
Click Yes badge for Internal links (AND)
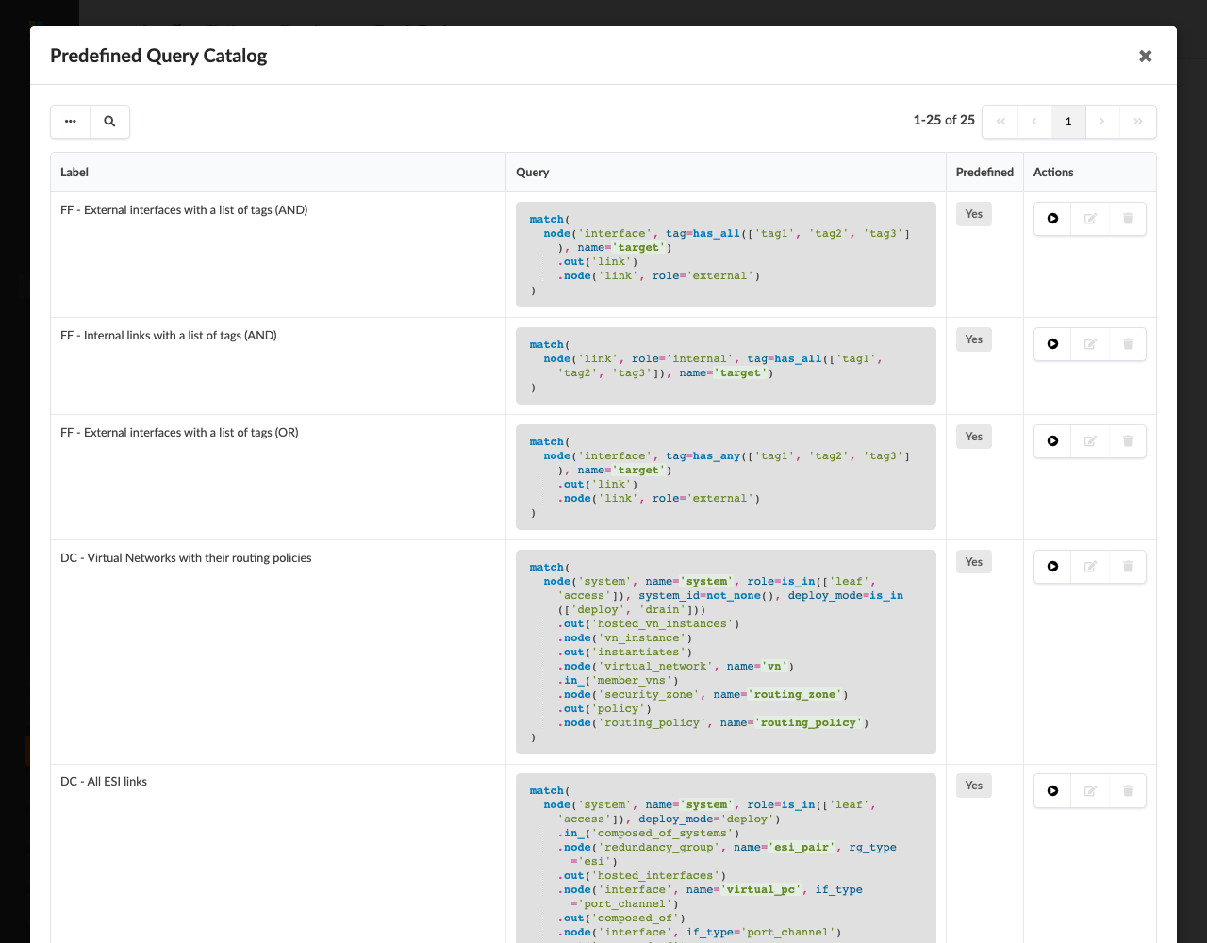click(x=974, y=339)
